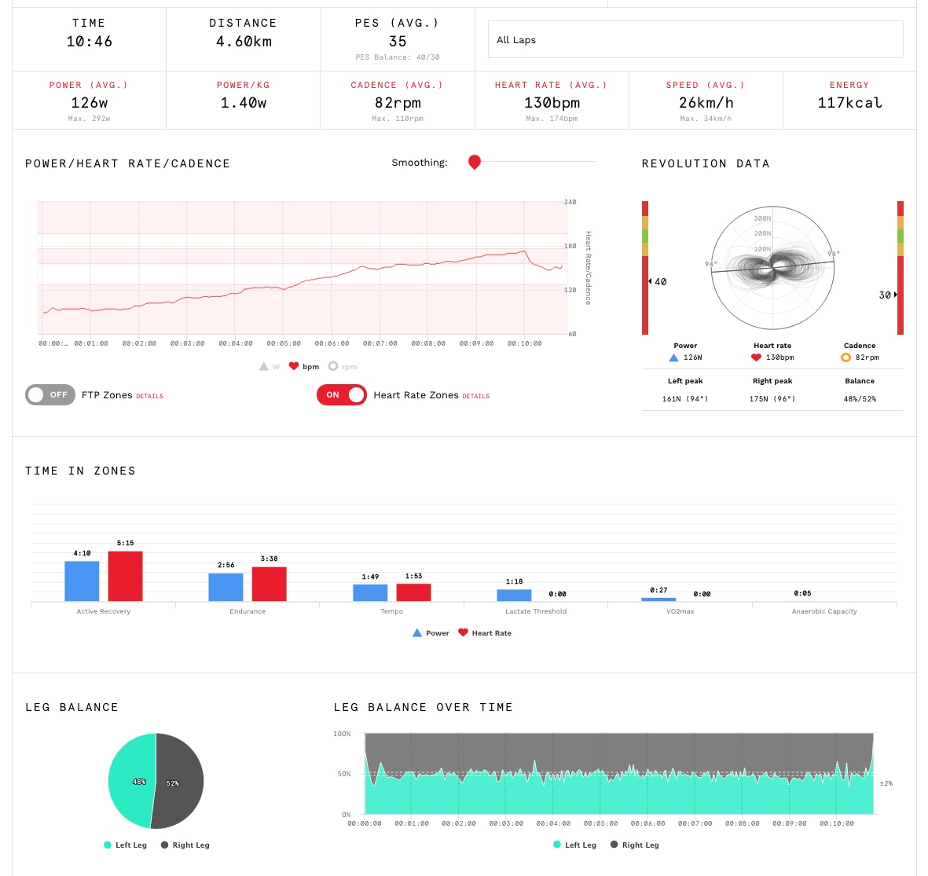Image resolution: width=928 pixels, height=876 pixels.
Task: Turn on the FTP Zones switch
Action: (50, 395)
